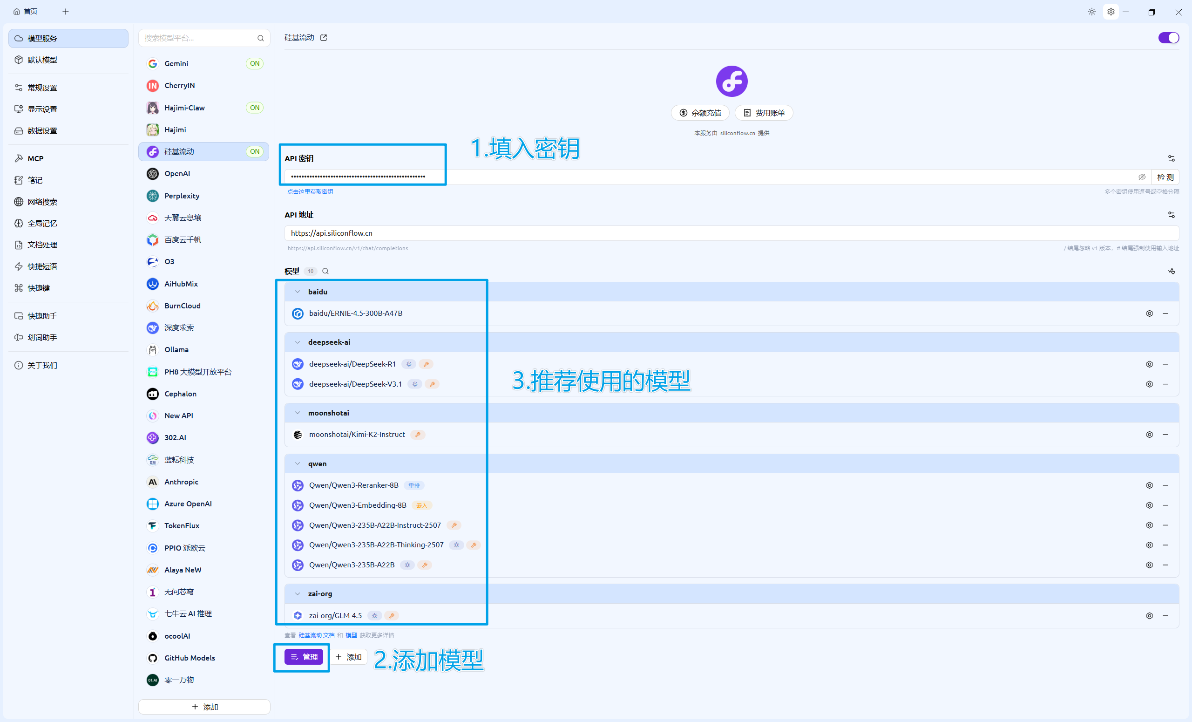Toggle the 硅基流动 provider enable switch
The width and height of the screenshot is (1192, 722).
[x=1168, y=38]
